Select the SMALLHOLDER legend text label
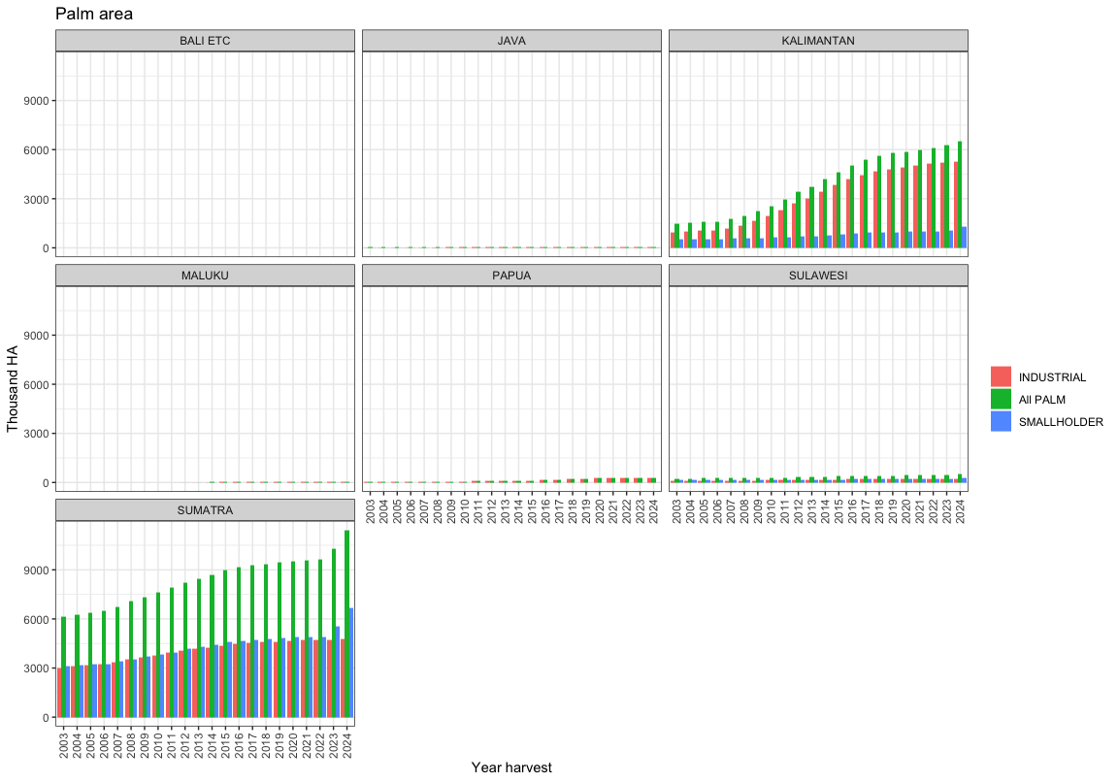The width and height of the screenshot is (1118, 782). pyautogui.click(x=1061, y=422)
